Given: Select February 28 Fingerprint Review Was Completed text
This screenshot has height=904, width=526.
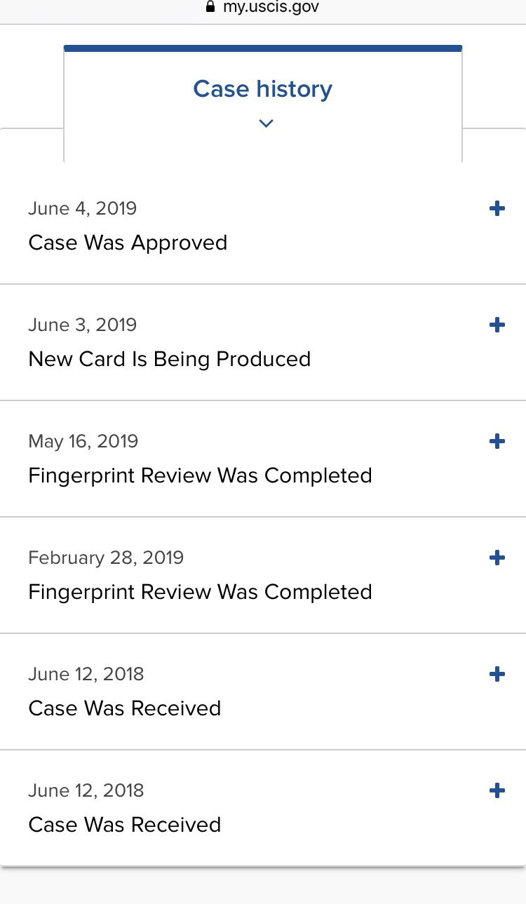Looking at the screenshot, I should (200, 592).
